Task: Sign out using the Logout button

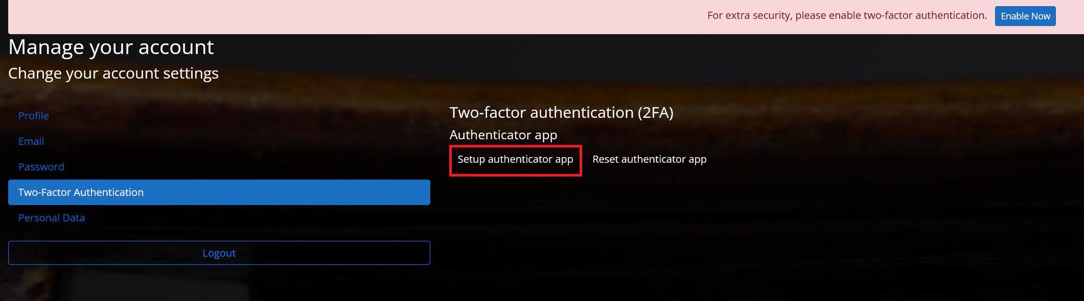Action: click(219, 253)
